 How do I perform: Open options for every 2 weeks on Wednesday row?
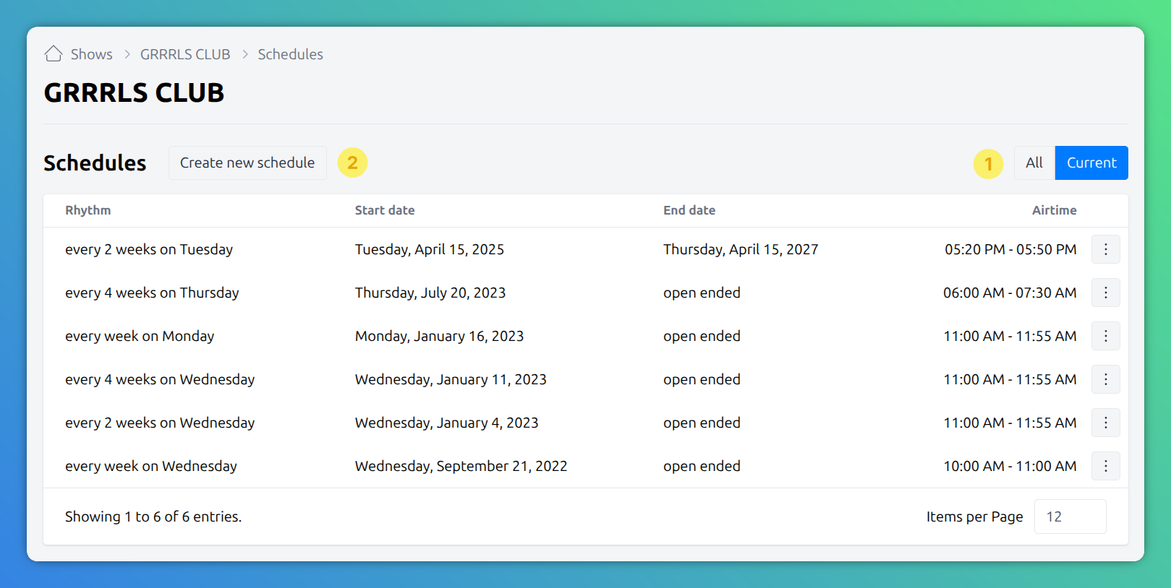pyautogui.click(x=1105, y=423)
